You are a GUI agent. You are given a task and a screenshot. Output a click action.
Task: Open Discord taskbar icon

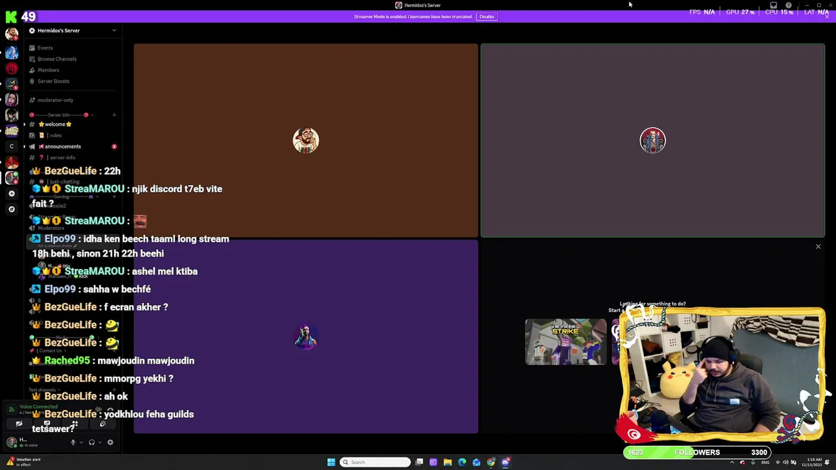506,462
